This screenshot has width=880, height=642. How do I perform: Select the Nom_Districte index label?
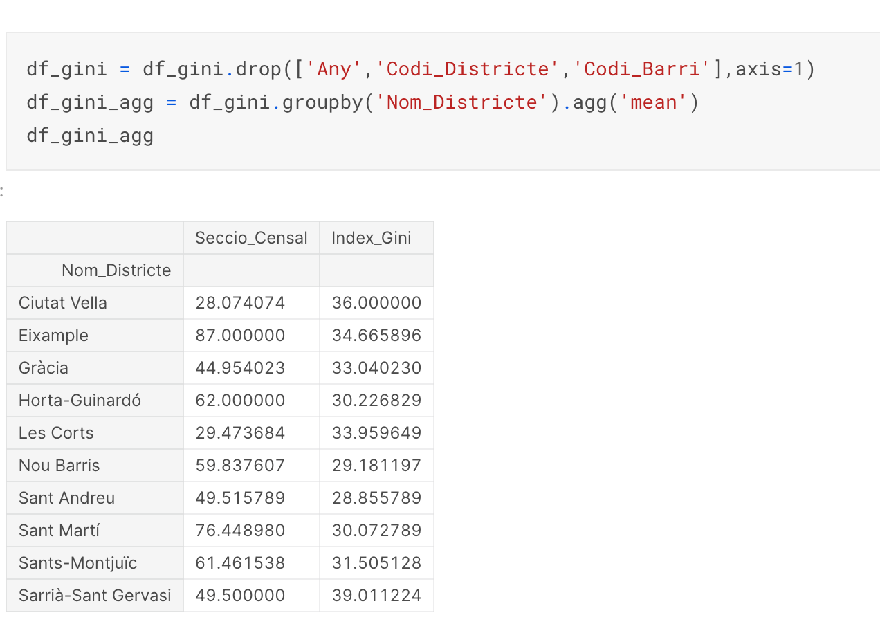pos(116,270)
